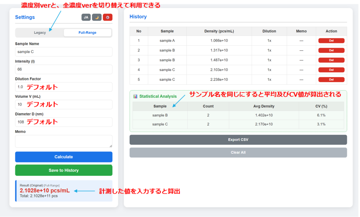Viewport: 360px width, 217px height.
Task: Export the history as CSV
Action: [238, 140]
